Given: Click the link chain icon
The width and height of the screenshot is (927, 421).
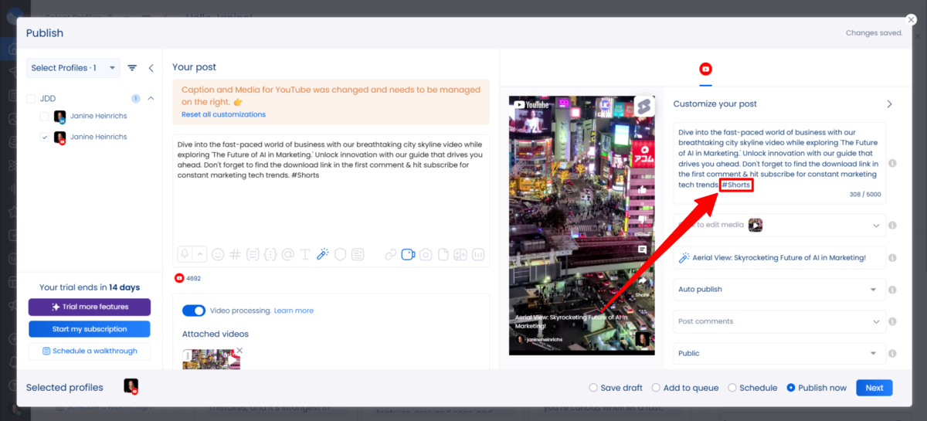Looking at the screenshot, I should coord(391,254).
